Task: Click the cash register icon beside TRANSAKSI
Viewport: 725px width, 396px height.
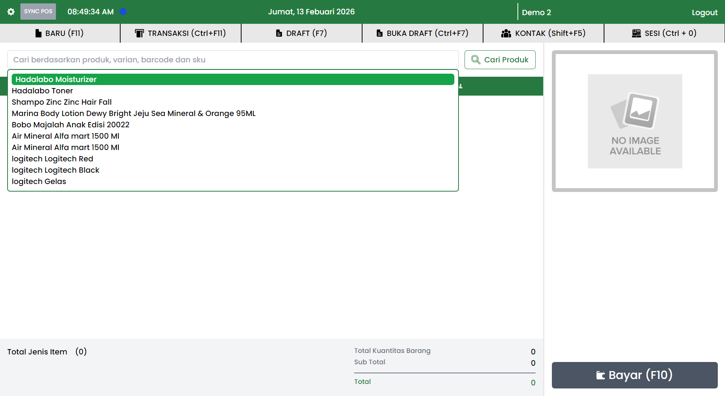Action: click(139, 33)
